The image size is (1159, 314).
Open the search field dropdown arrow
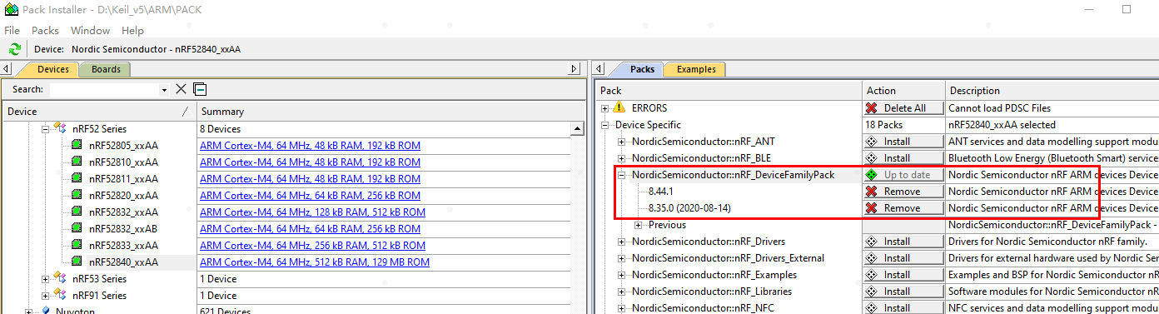coord(163,90)
